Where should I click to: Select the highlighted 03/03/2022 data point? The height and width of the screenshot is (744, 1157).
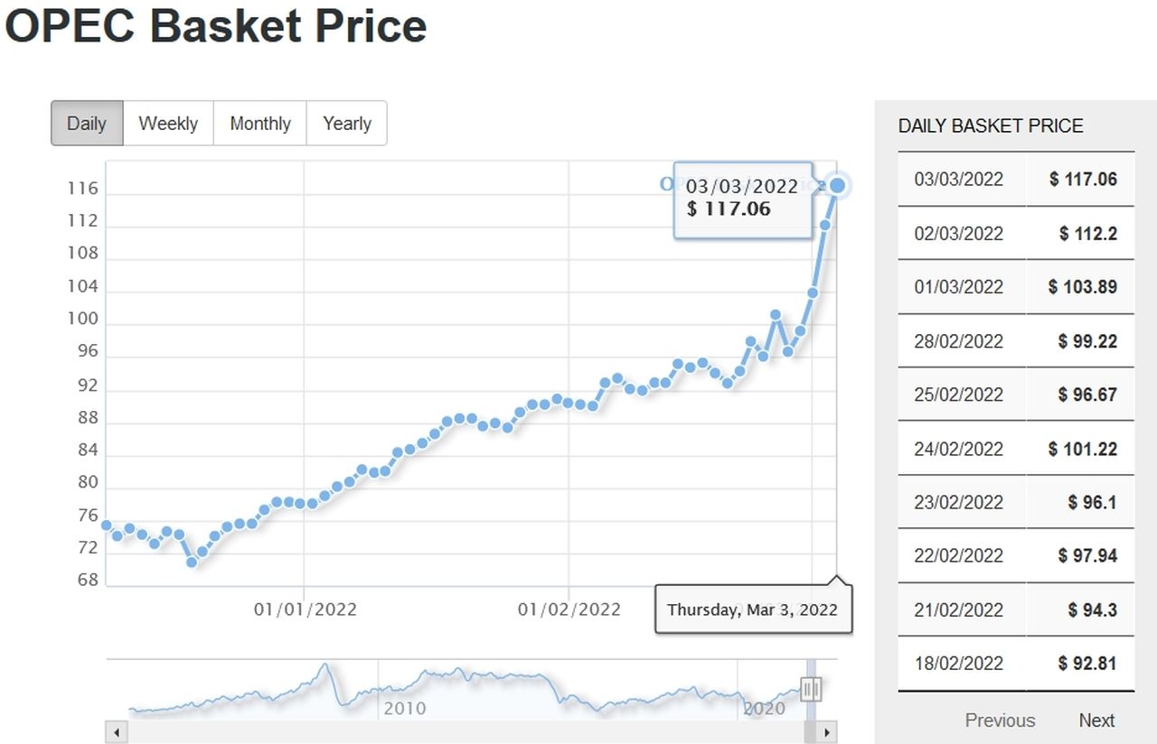[838, 185]
